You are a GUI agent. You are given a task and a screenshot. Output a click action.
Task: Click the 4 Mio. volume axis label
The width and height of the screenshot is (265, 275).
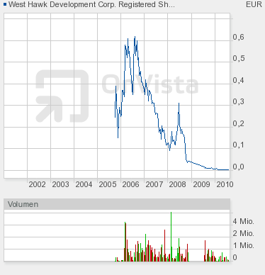[243, 221]
